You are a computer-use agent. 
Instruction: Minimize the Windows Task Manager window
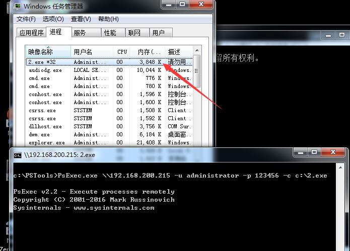[x=169, y=5]
